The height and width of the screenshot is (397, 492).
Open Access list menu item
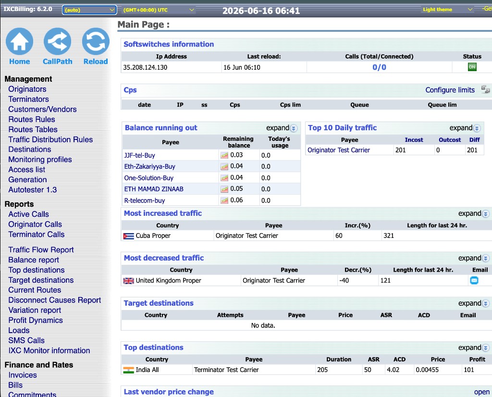pyautogui.click(x=27, y=170)
